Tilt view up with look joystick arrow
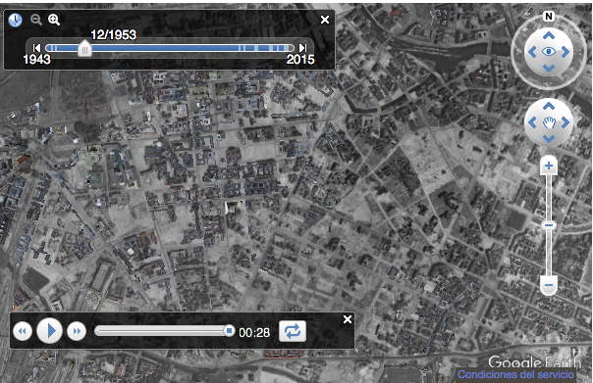 (x=549, y=36)
